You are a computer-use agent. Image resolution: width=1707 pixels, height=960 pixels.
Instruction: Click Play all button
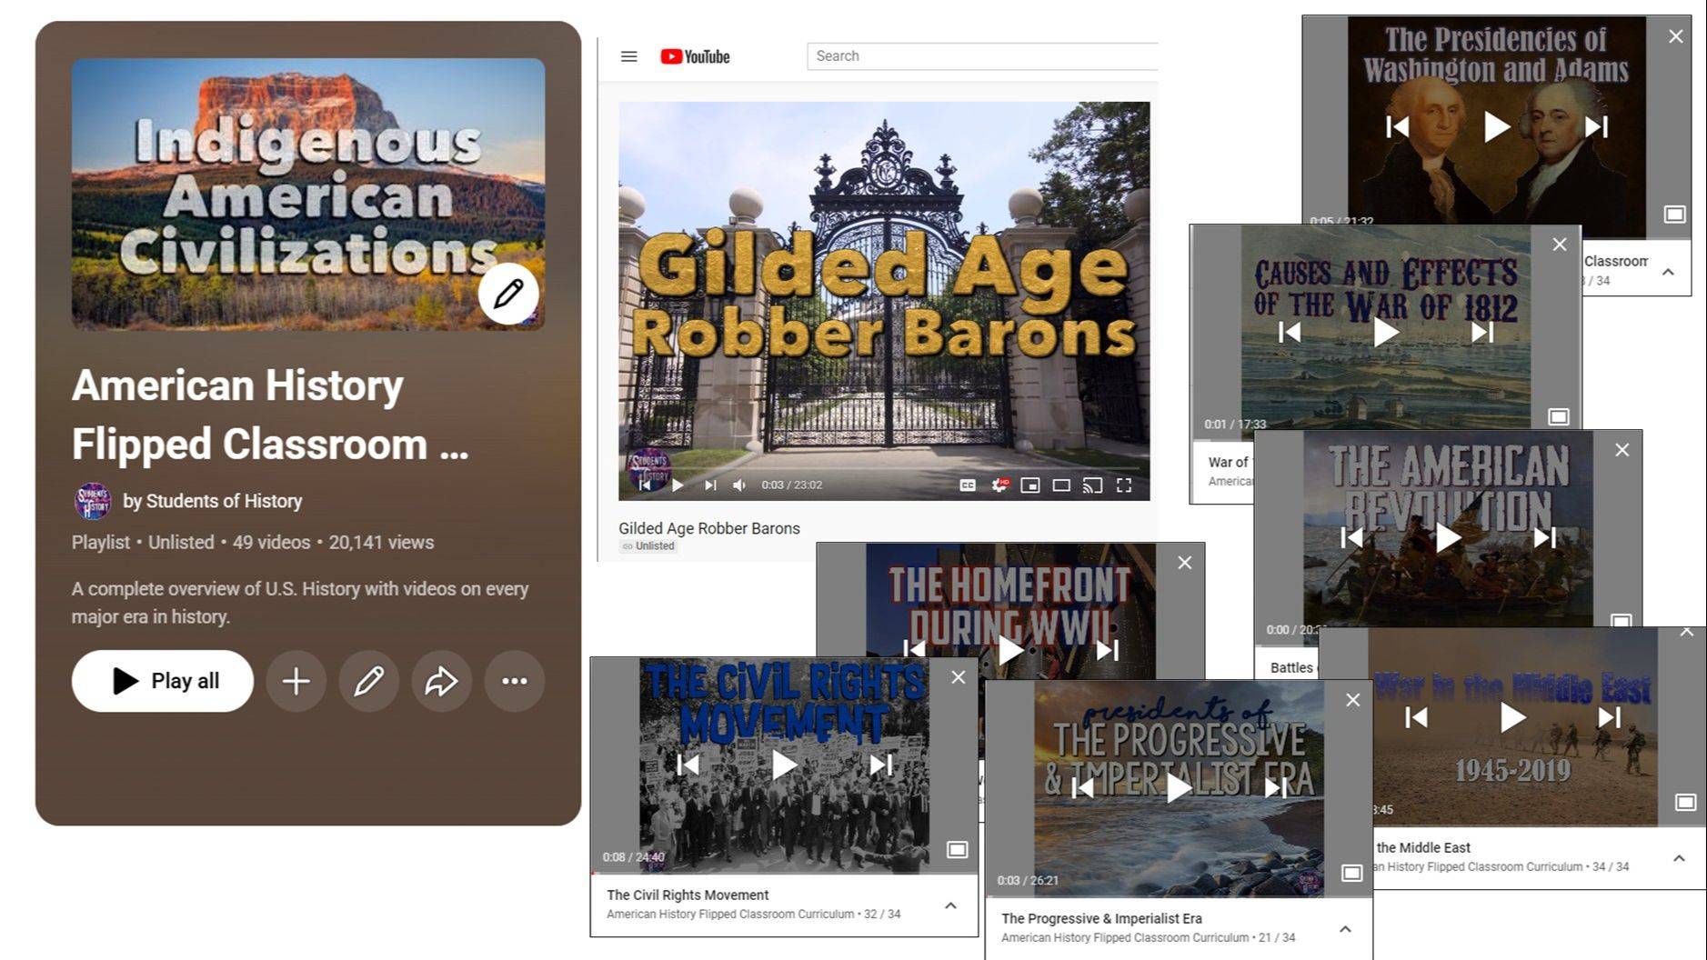[163, 681]
